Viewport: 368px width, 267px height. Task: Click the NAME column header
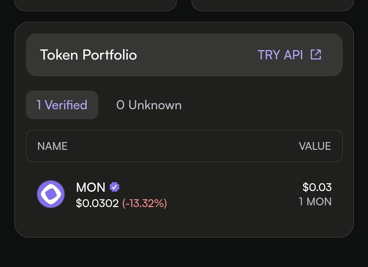(x=52, y=146)
